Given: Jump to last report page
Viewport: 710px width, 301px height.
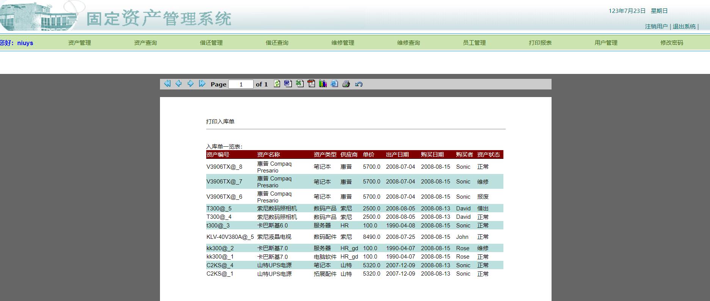Looking at the screenshot, I should tap(202, 84).
